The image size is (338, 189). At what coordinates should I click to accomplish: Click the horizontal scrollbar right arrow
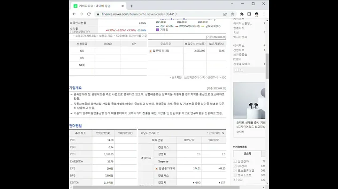(x=263, y=187)
